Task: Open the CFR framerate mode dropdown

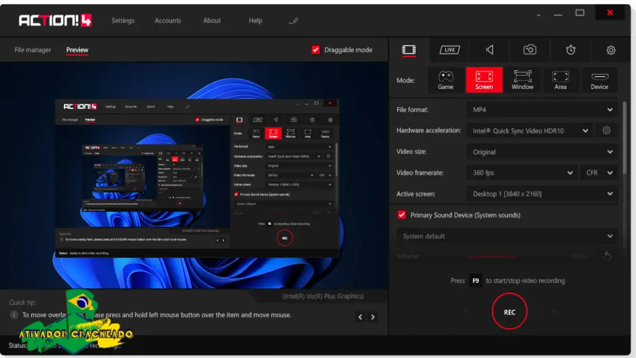Action: click(x=599, y=173)
